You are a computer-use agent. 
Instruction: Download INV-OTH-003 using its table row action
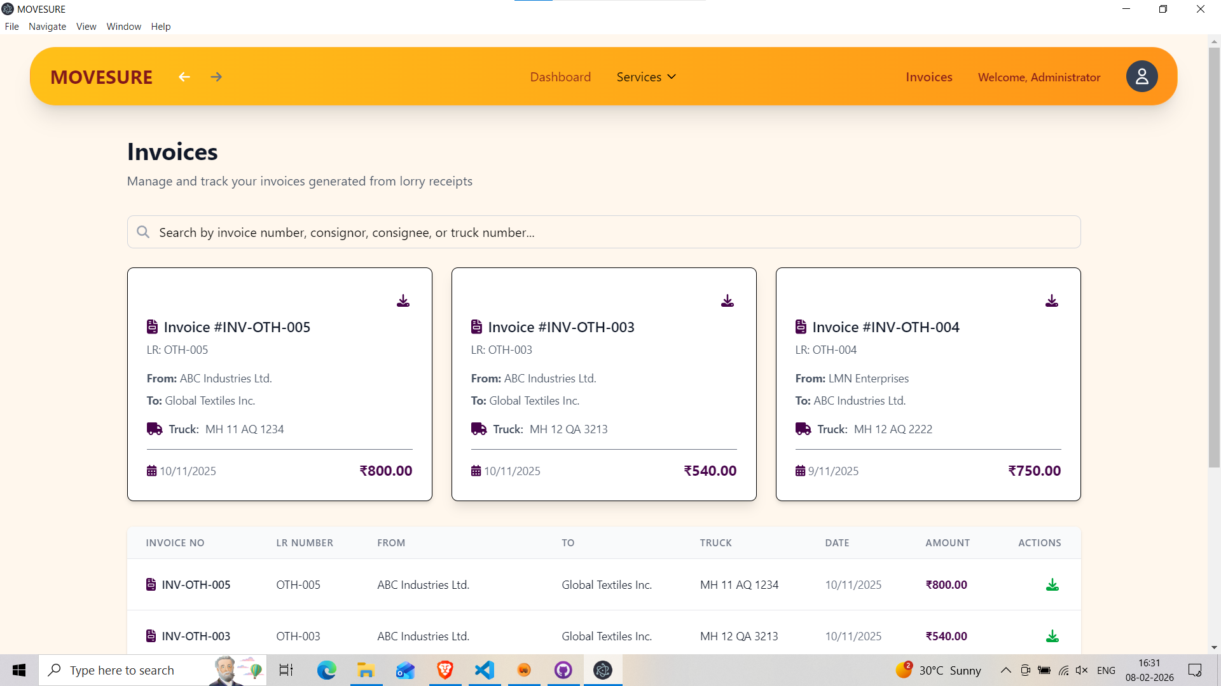(1052, 636)
